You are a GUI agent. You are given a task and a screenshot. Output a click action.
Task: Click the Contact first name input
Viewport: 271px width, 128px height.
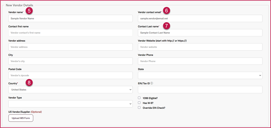[x=70, y=33]
